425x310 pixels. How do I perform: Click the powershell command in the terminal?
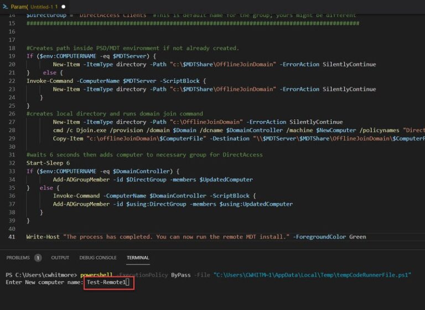(96, 275)
